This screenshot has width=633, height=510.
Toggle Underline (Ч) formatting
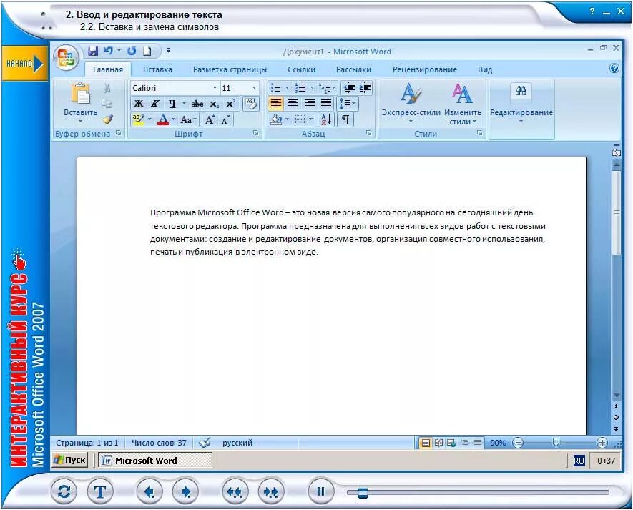[172, 104]
